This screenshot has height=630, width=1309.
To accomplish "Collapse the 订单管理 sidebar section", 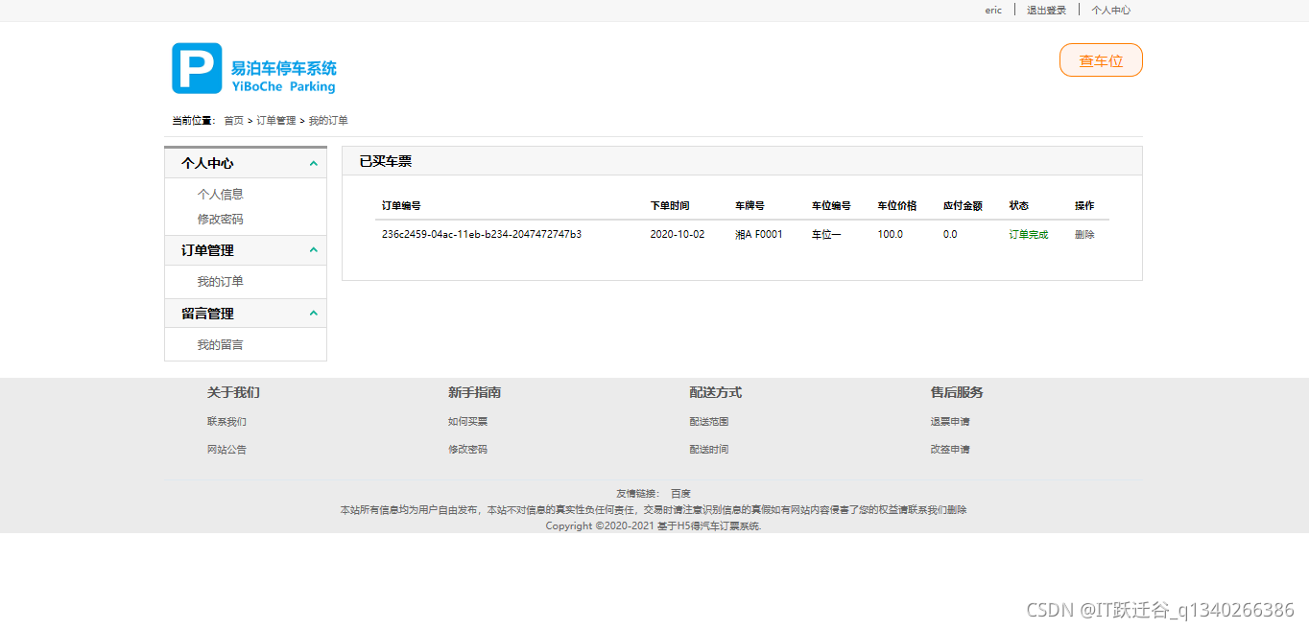I will click(312, 250).
